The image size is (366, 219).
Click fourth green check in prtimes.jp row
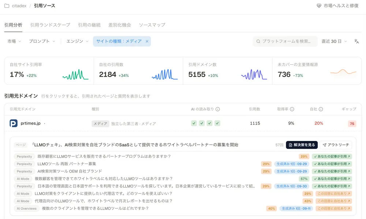217,123
